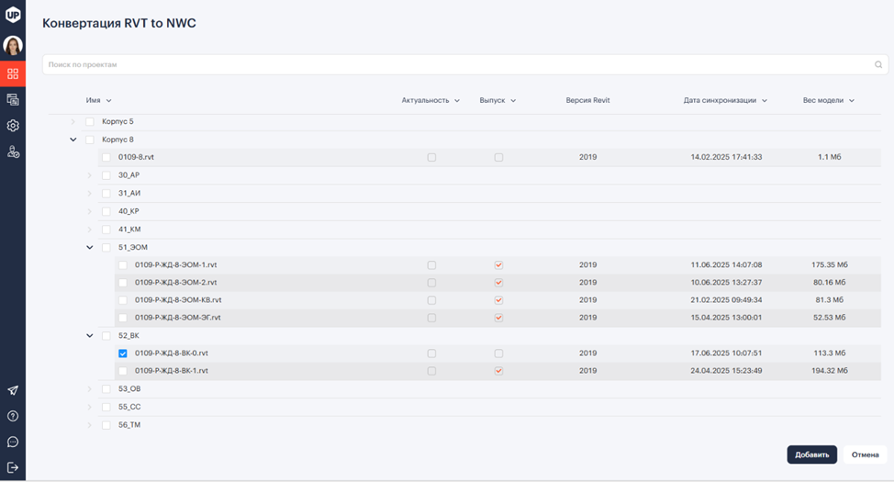The image size is (894, 482).
Task: Uncheck the 0109-Р-ЖД-8-ВК-0.rvt file checkbox
Action: click(123, 353)
